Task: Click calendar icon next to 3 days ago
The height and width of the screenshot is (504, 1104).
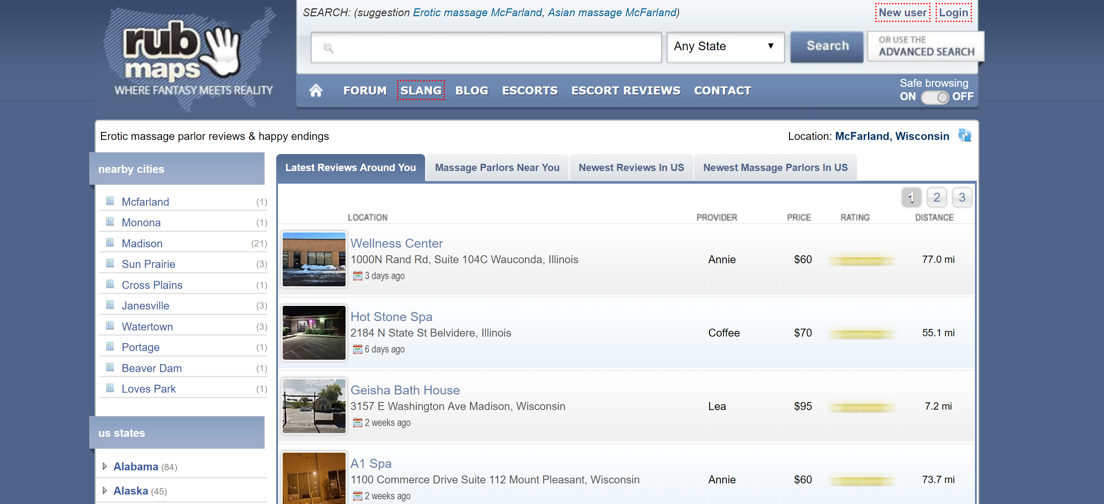Action: click(358, 276)
